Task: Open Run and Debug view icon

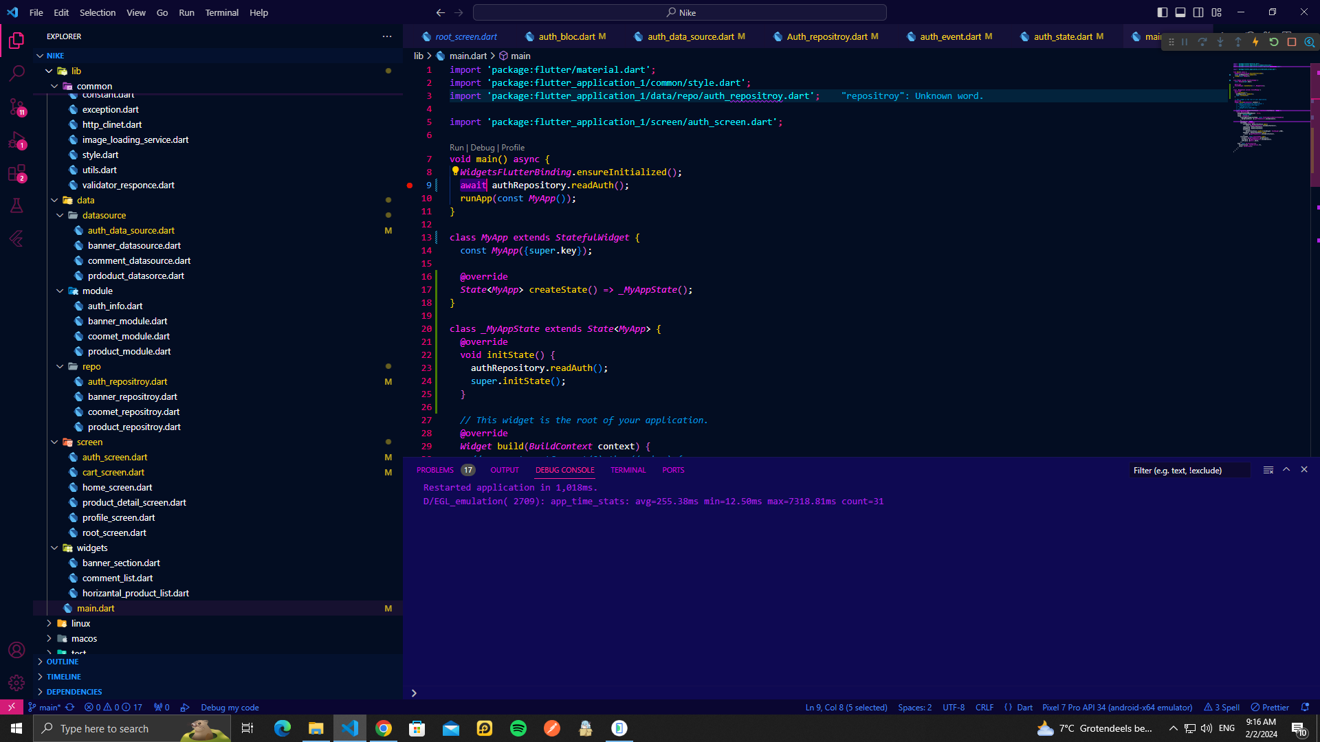Action: [16, 140]
